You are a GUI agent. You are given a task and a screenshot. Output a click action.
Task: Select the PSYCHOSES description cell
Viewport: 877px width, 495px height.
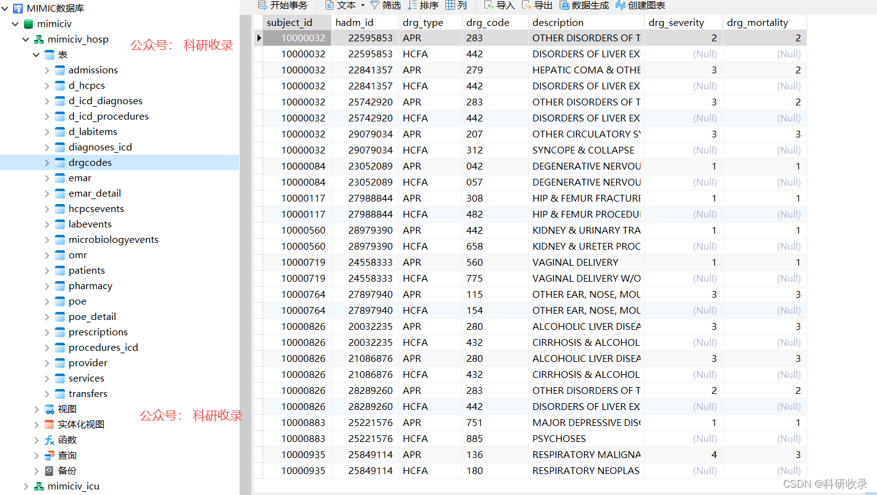(x=586, y=439)
